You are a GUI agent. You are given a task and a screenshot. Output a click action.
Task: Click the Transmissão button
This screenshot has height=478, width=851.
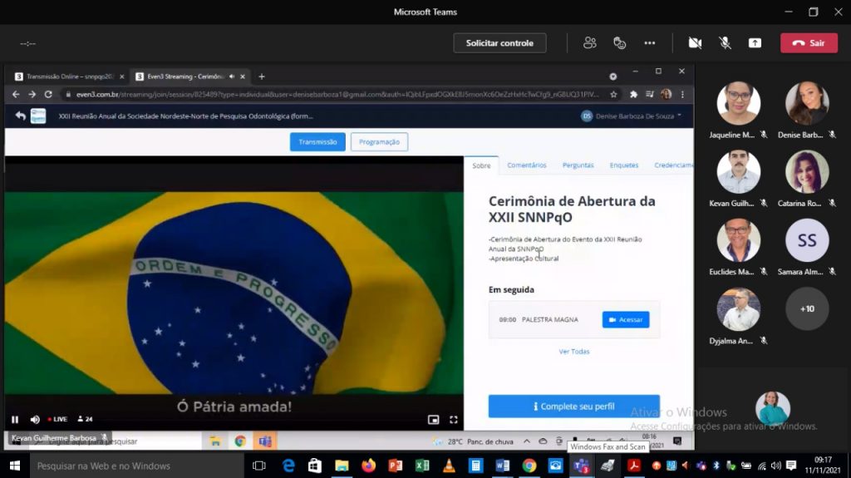pyautogui.click(x=317, y=142)
